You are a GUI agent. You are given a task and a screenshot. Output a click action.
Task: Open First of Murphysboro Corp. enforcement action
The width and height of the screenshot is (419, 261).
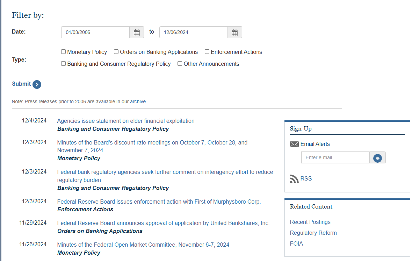pos(159,202)
